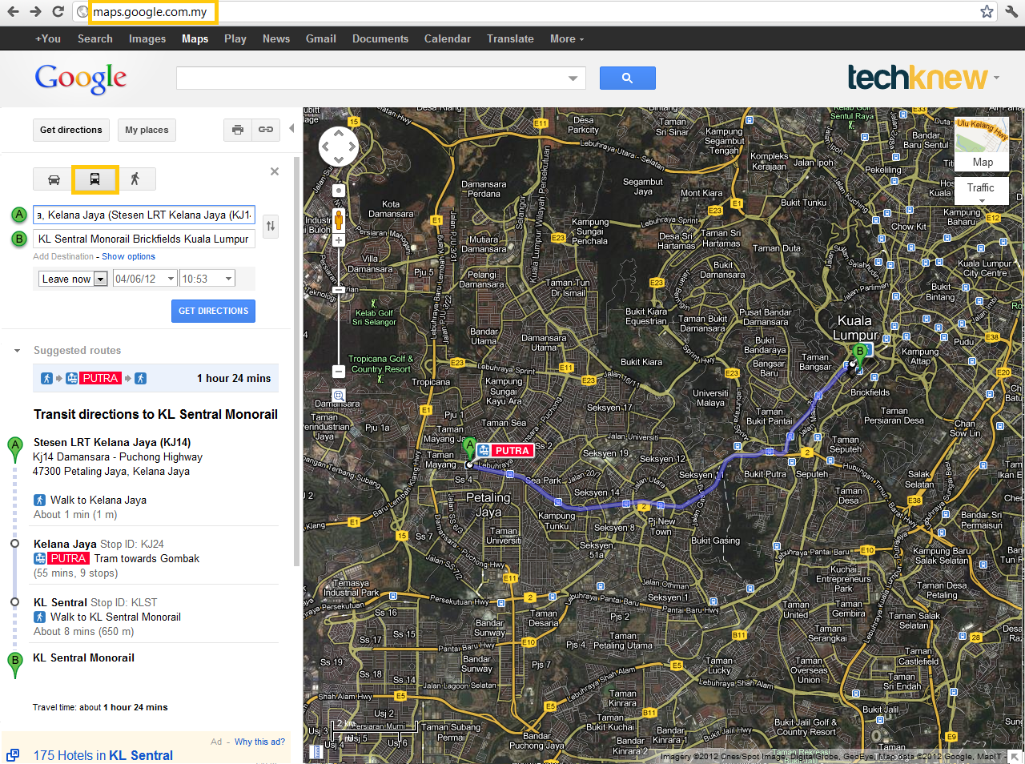
Task: Bookmark this page with the star icon
Action: pyautogui.click(x=987, y=12)
